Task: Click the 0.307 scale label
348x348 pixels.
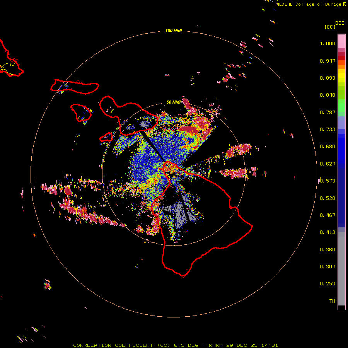Action: (328, 267)
